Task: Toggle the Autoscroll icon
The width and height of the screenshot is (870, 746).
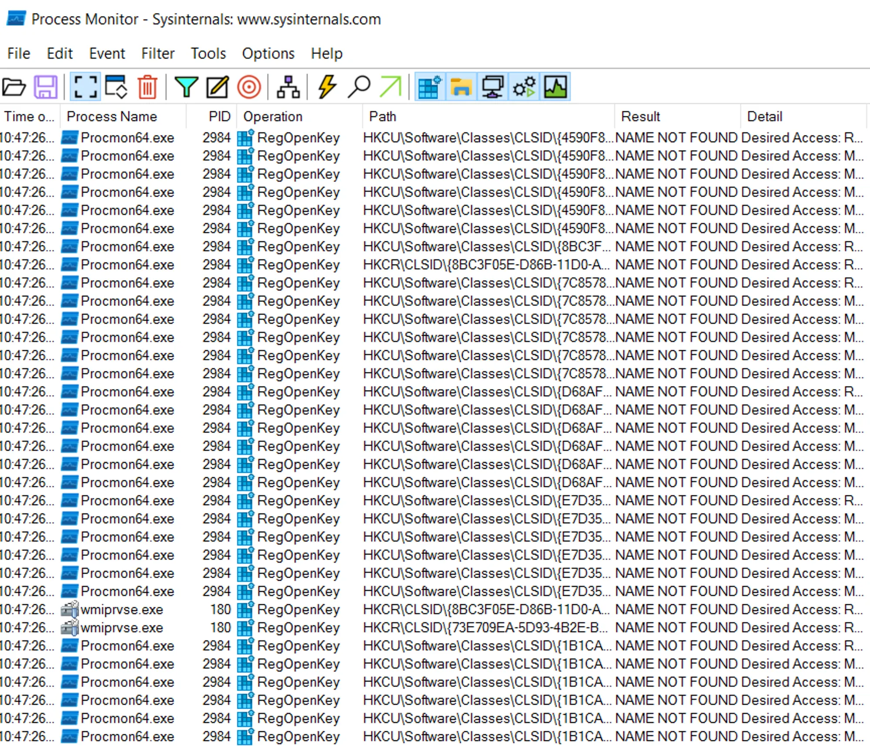Action: coord(116,87)
